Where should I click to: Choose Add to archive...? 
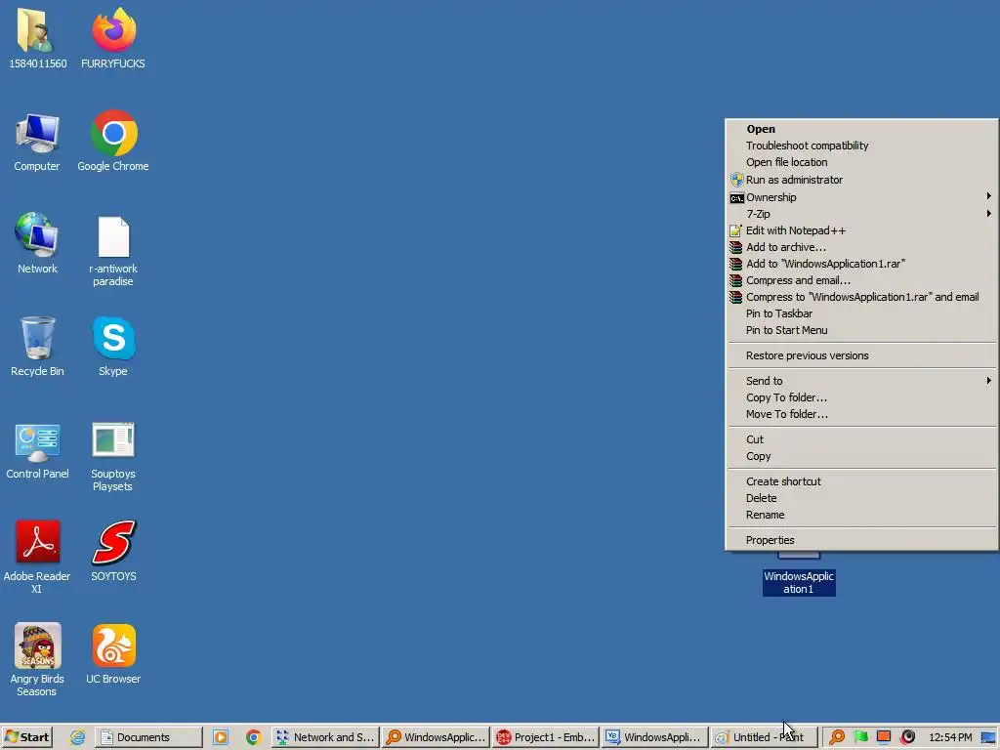pyautogui.click(x=862, y=247)
